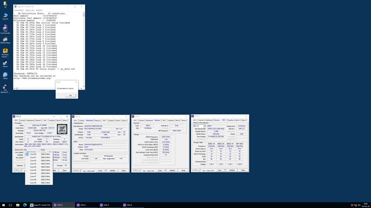
Task: Click Close in the Memory CPU-Z window
Action: 183,170
